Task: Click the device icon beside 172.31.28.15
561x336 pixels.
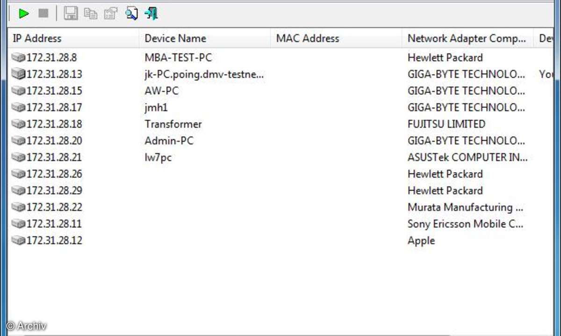Action: pyautogui.click(x=19, y=91)
